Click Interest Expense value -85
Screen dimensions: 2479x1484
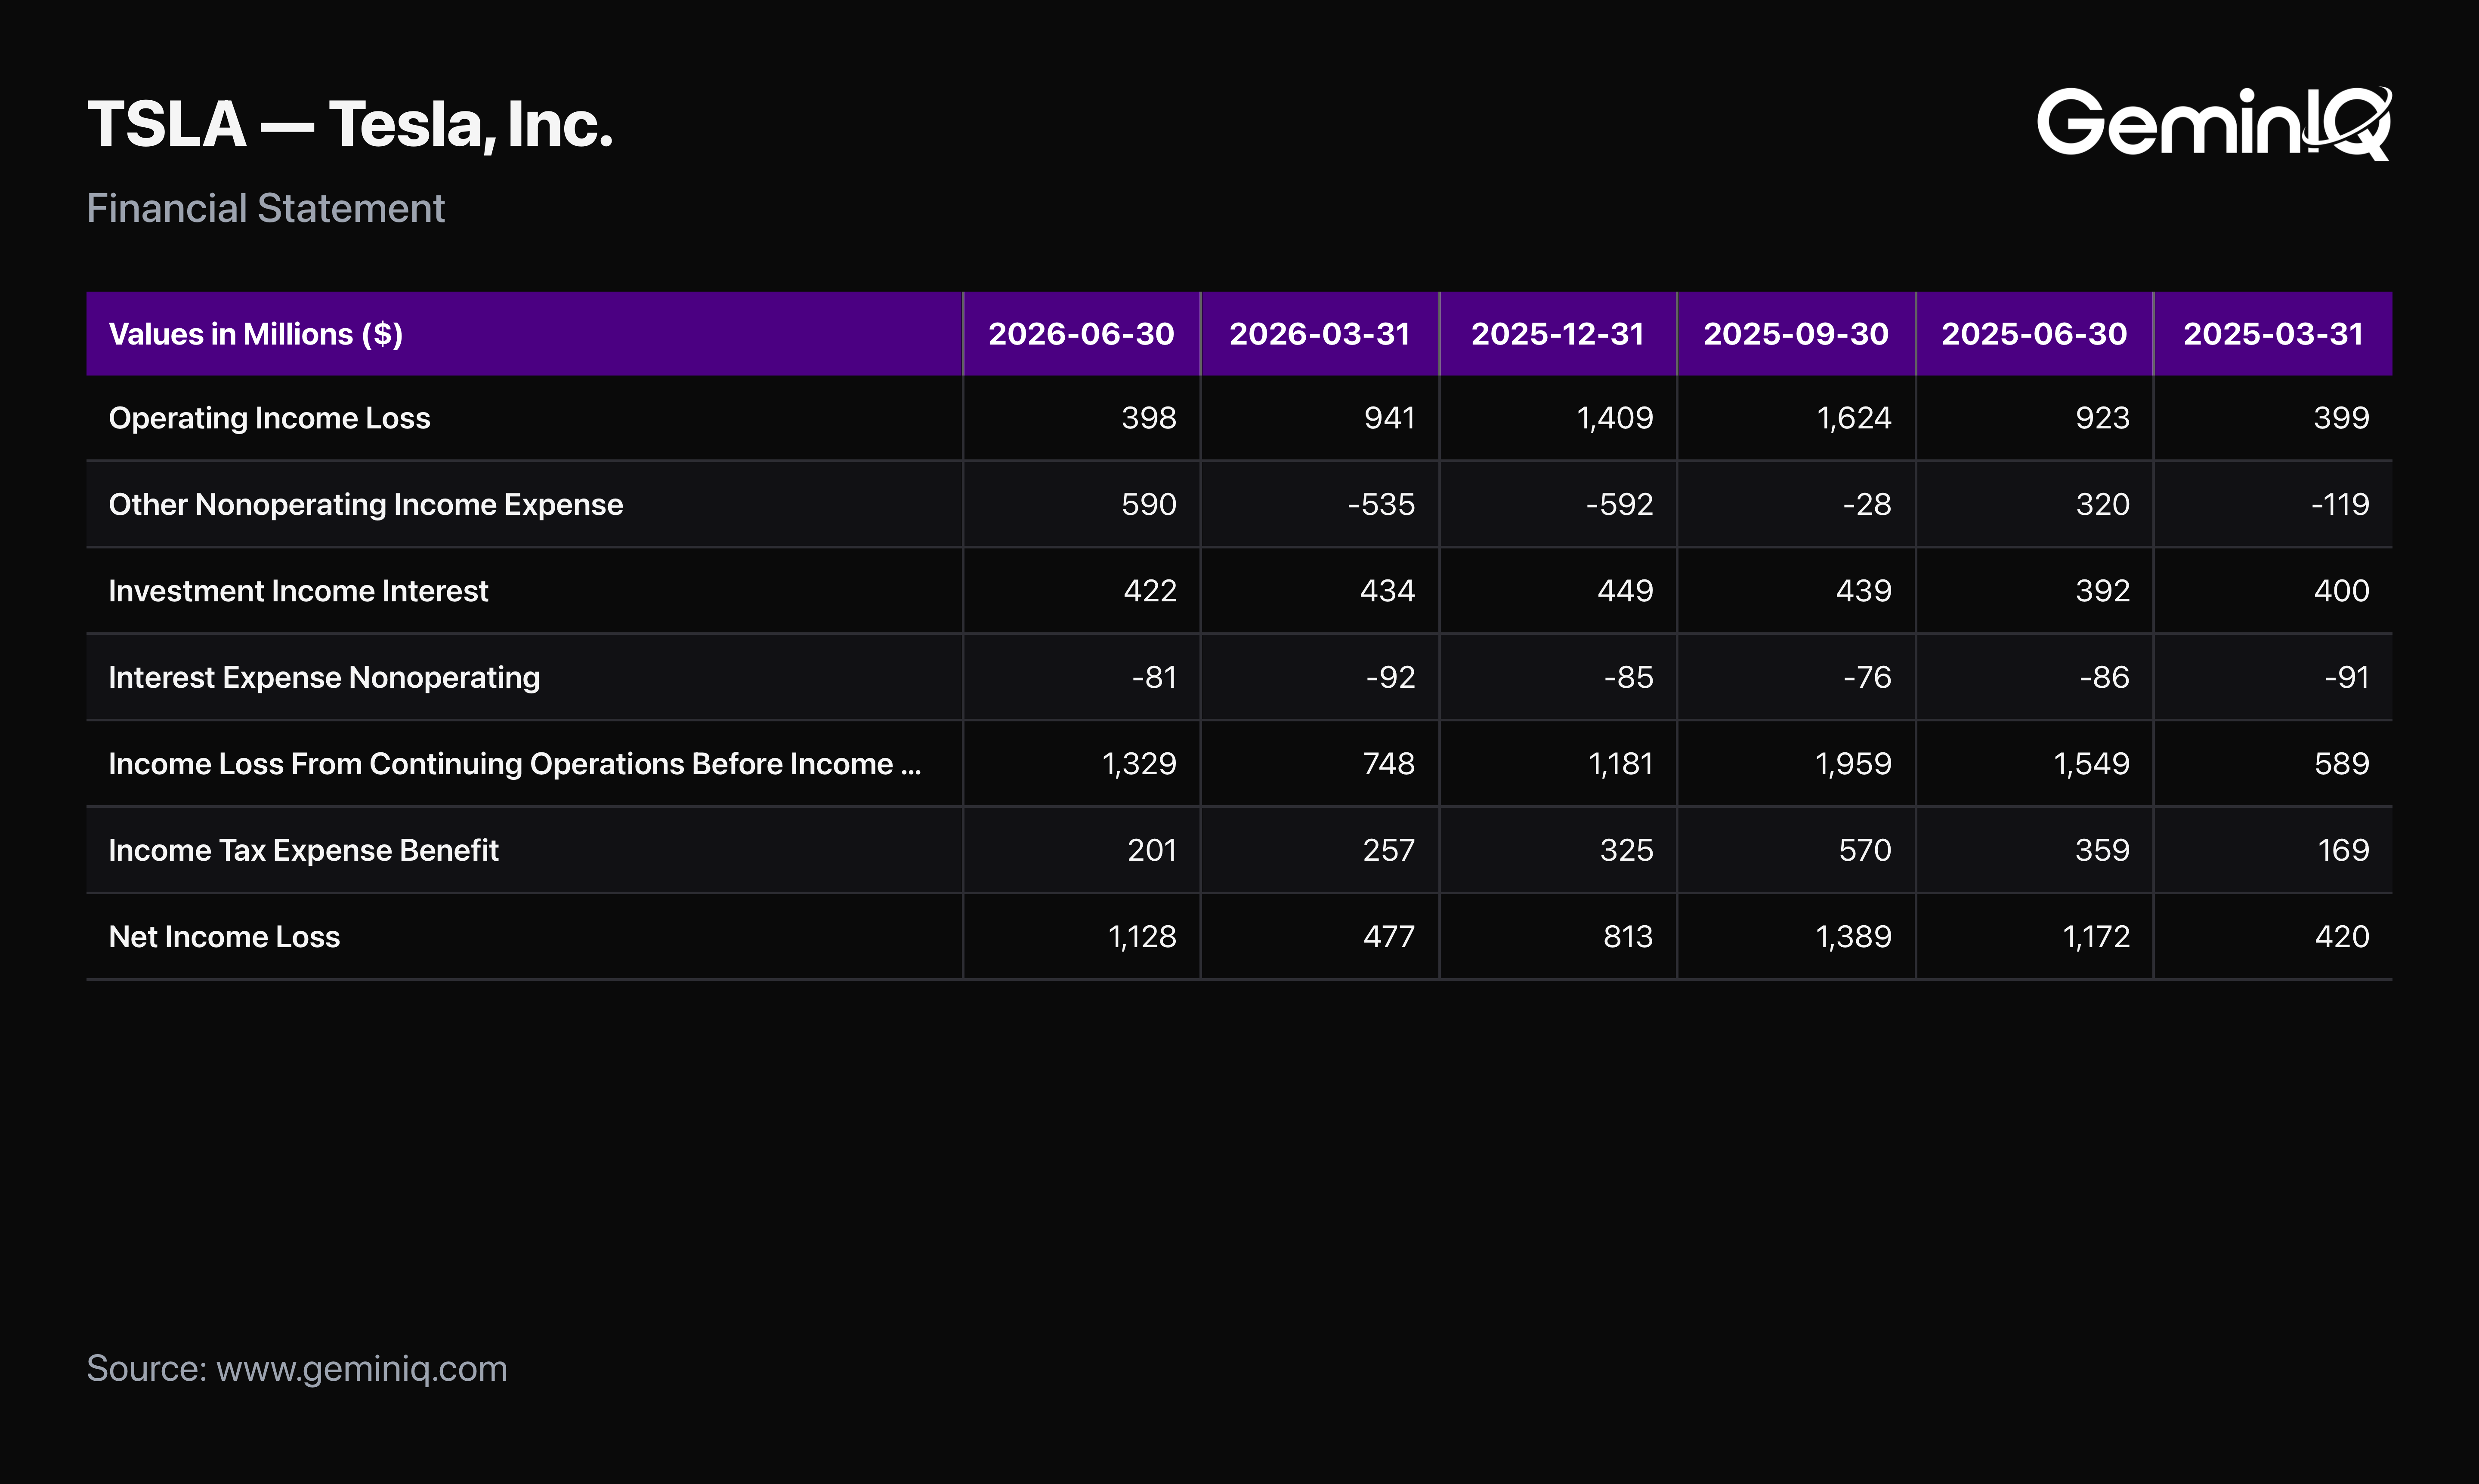[1629, 677]
